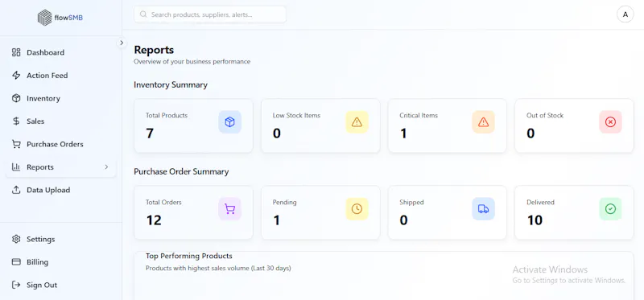The image size is (644, 300).
Task: Focus the search products, suppliers, alerts field
Action: tap(210, 14)
